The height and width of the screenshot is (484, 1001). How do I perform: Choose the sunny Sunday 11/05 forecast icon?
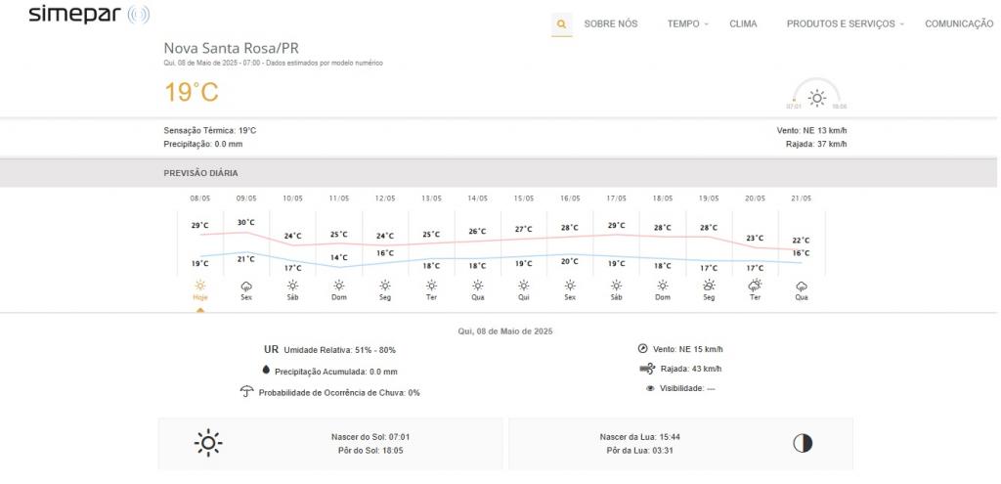click(339, 286)
